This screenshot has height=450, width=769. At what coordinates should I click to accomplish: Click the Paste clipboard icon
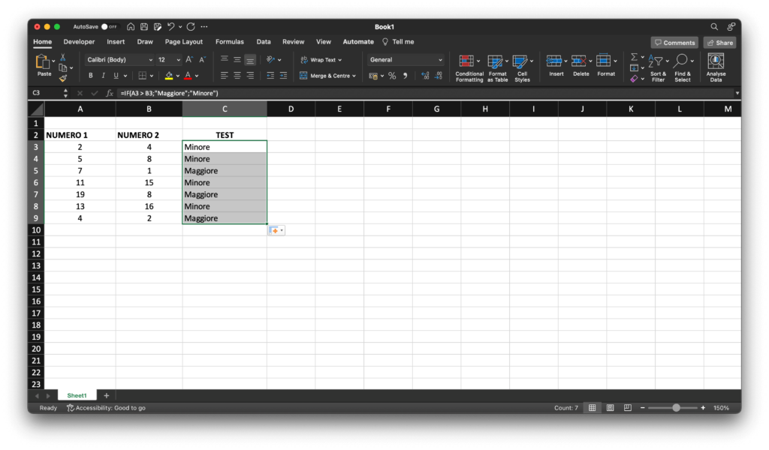pyautogui.click(x=42, y=61)
